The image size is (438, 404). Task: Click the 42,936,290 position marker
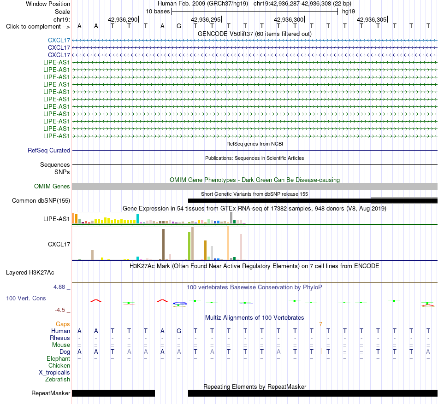tap(123, 19)
